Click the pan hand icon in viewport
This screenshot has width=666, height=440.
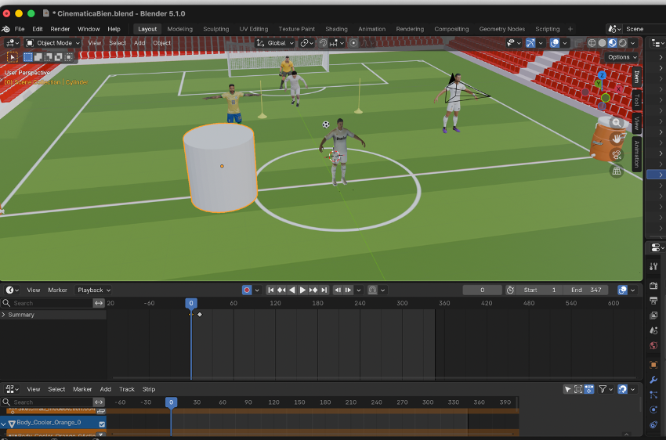pyautogui.click(x=617, y=138)
